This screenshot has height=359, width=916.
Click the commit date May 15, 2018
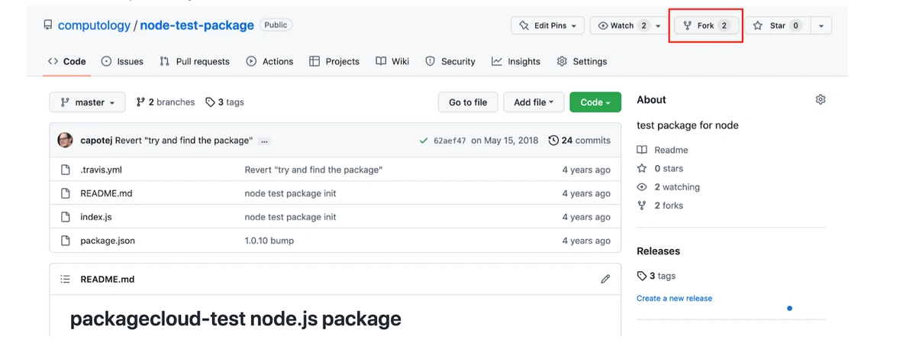click(505, 141)
